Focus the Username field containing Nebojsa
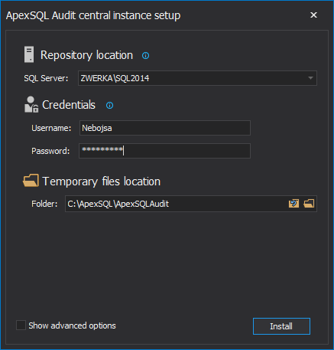This screenshot has width=334, height=350. pyautogui.click(x=165, y=128)
